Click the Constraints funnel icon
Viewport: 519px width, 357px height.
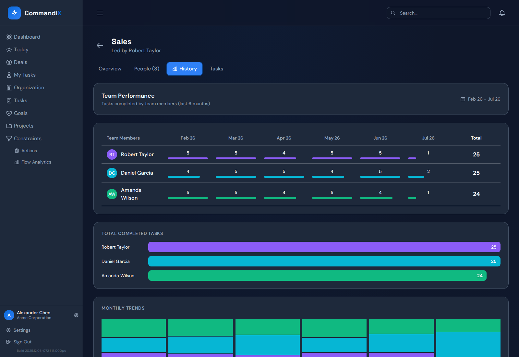point(9,139)
